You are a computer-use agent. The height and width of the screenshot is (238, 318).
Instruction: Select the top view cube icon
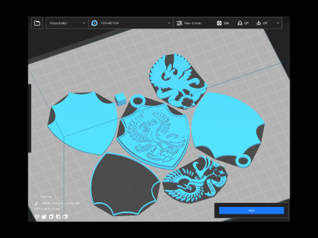[51, 217]
